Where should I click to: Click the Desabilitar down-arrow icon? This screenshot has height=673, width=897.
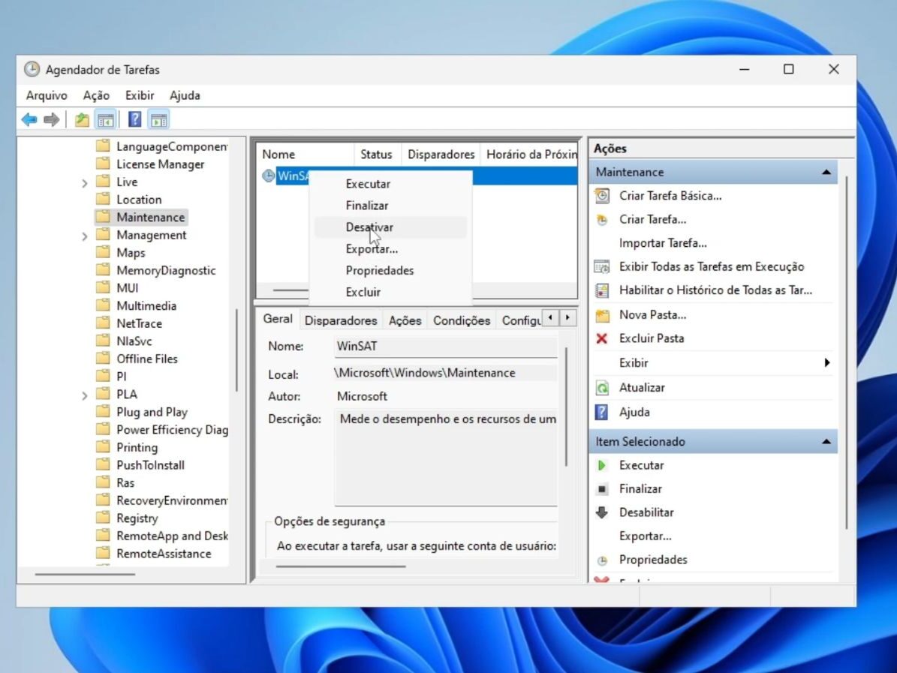point(602,512)
